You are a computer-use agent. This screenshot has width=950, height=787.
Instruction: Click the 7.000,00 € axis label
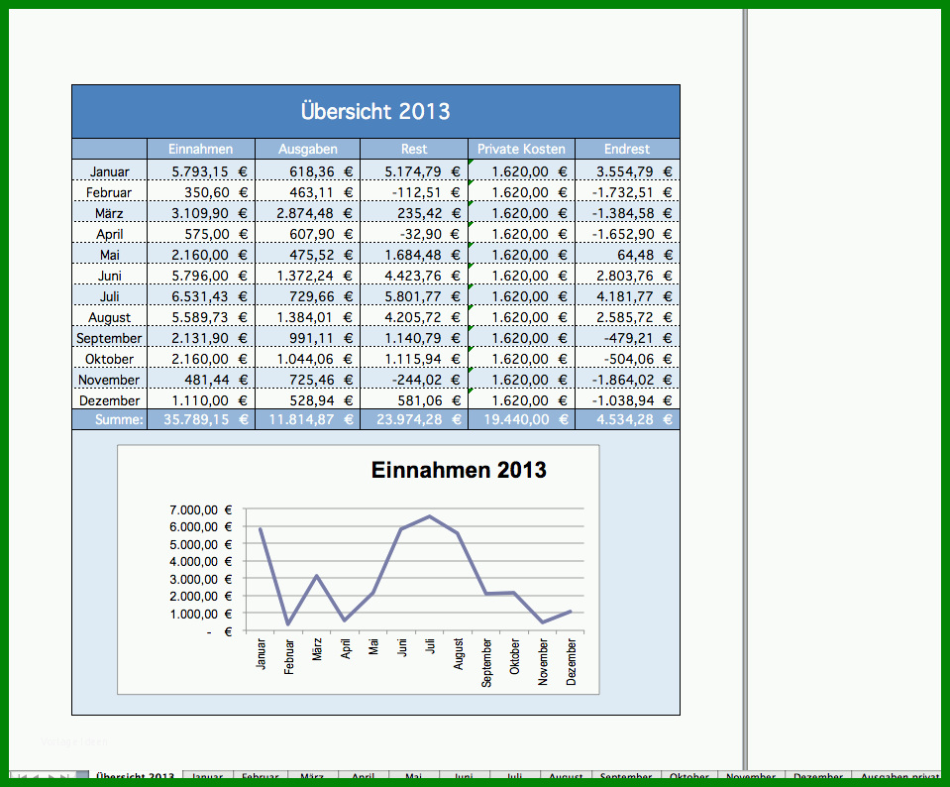tap(200, 509)
